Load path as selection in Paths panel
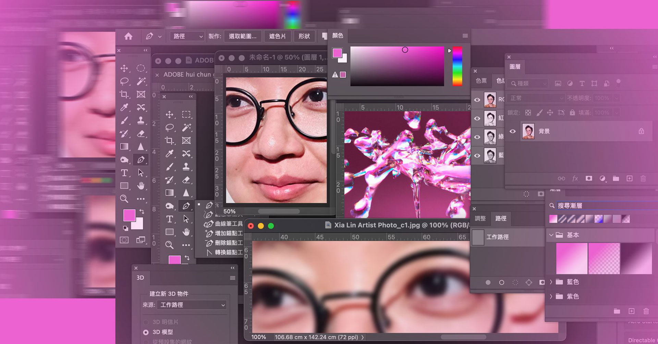 click(515, 282)
